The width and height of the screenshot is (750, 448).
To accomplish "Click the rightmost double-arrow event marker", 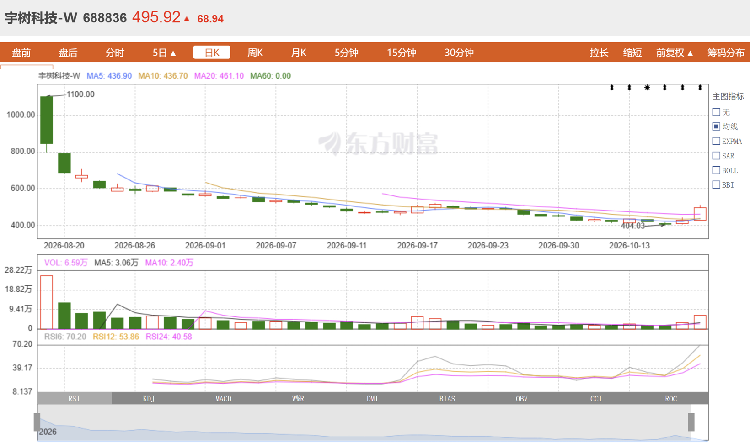I will coord(700,88).
